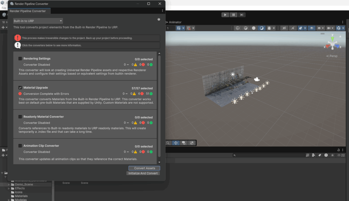Select unlit draw mode sphere icon
This screenshot has width=349, height=201.
pos(254,28)
